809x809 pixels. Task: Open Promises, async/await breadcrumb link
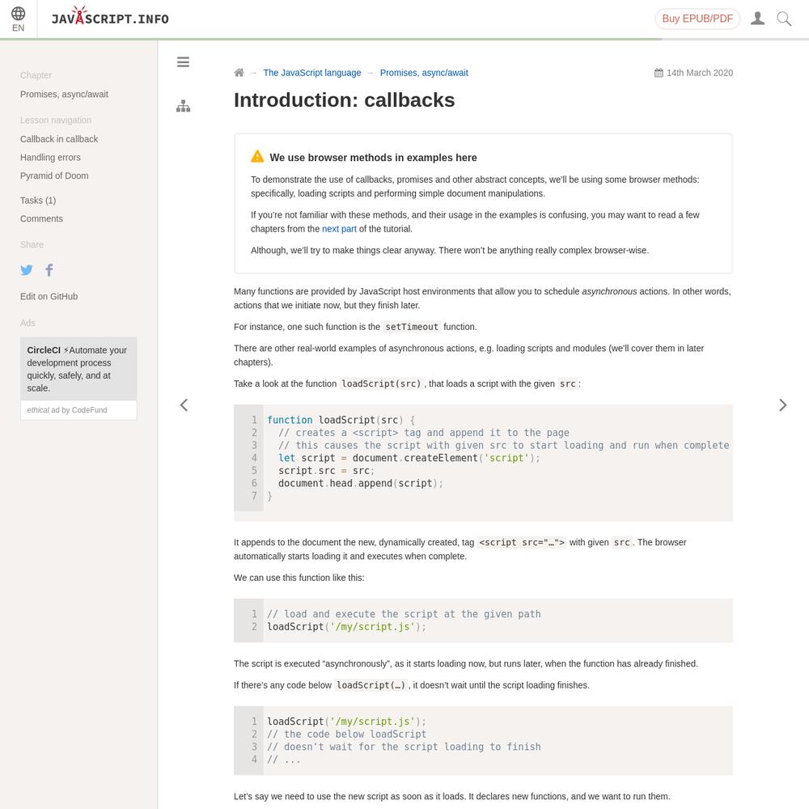tap(424, 73)
